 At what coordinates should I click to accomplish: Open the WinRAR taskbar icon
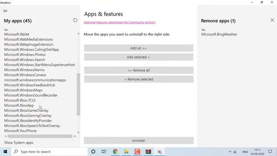click(148, 152)
